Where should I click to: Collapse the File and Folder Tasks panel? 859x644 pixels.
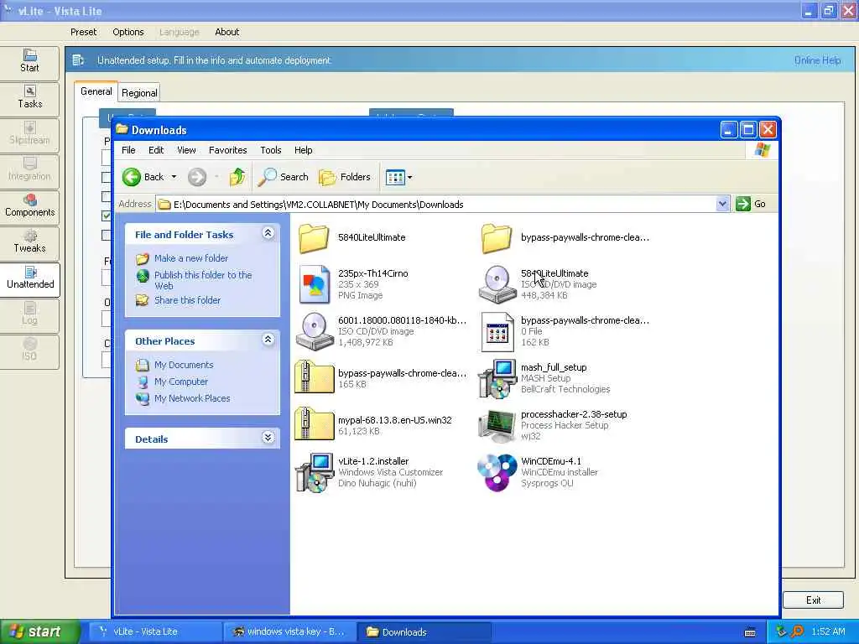coord(268,233)
